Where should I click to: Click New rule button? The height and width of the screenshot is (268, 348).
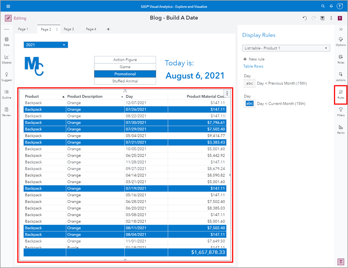click(x=254, y=59)
